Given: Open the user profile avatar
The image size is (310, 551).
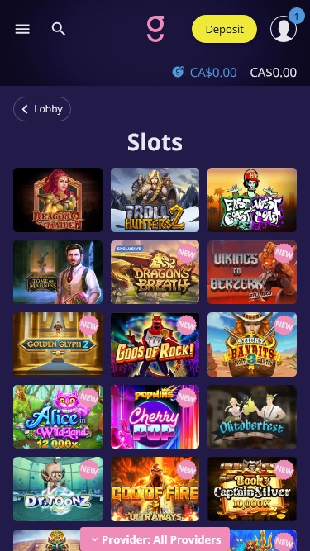Looking at the screenshot, I should coord(284,29).
